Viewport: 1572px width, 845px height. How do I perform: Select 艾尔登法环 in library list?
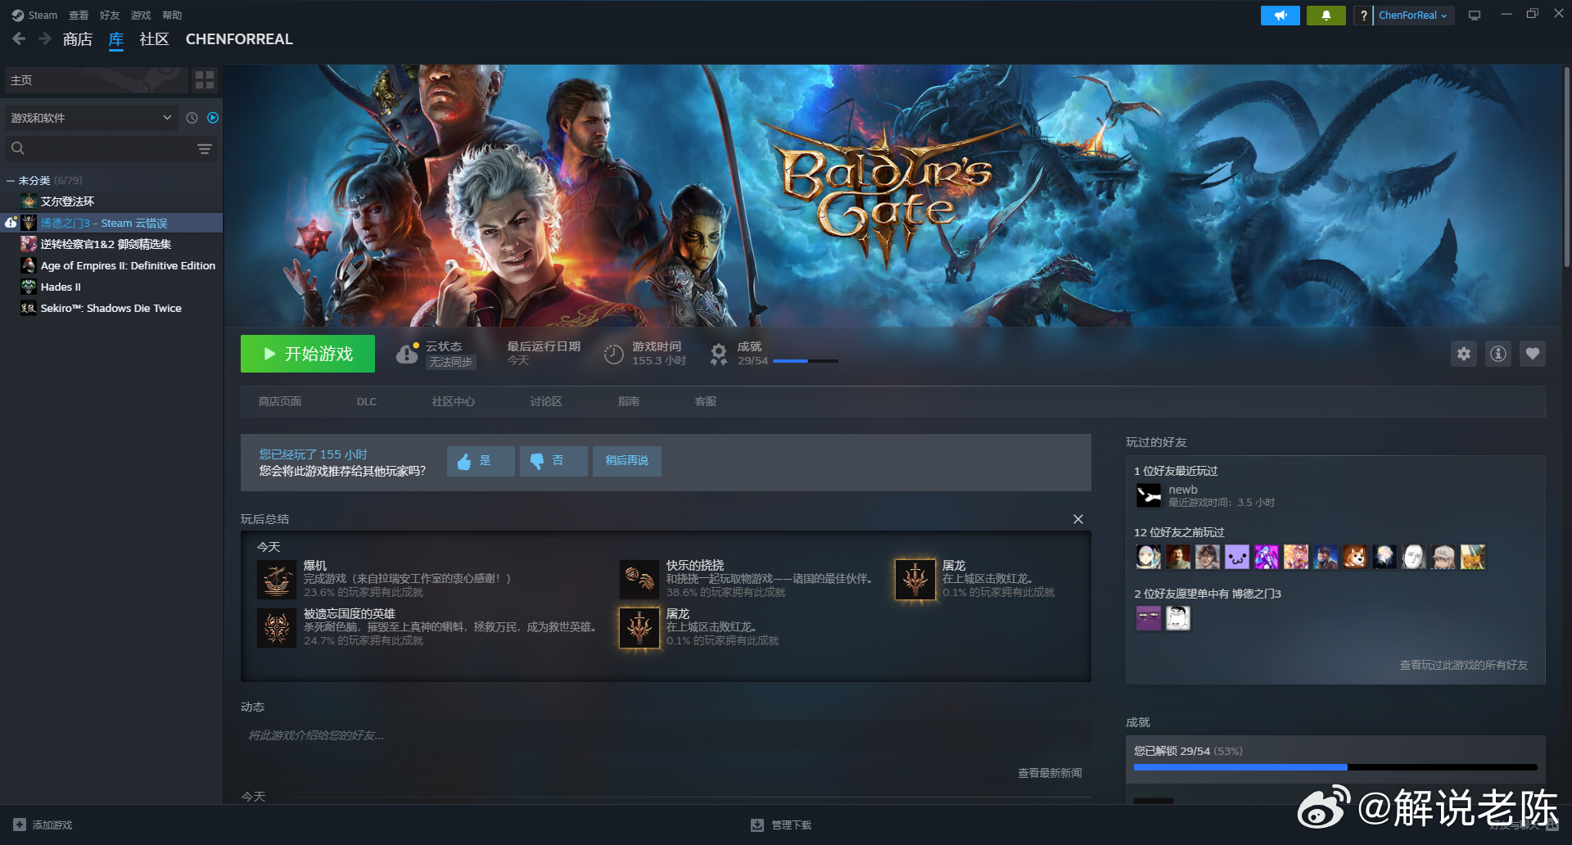coord(67,201)
